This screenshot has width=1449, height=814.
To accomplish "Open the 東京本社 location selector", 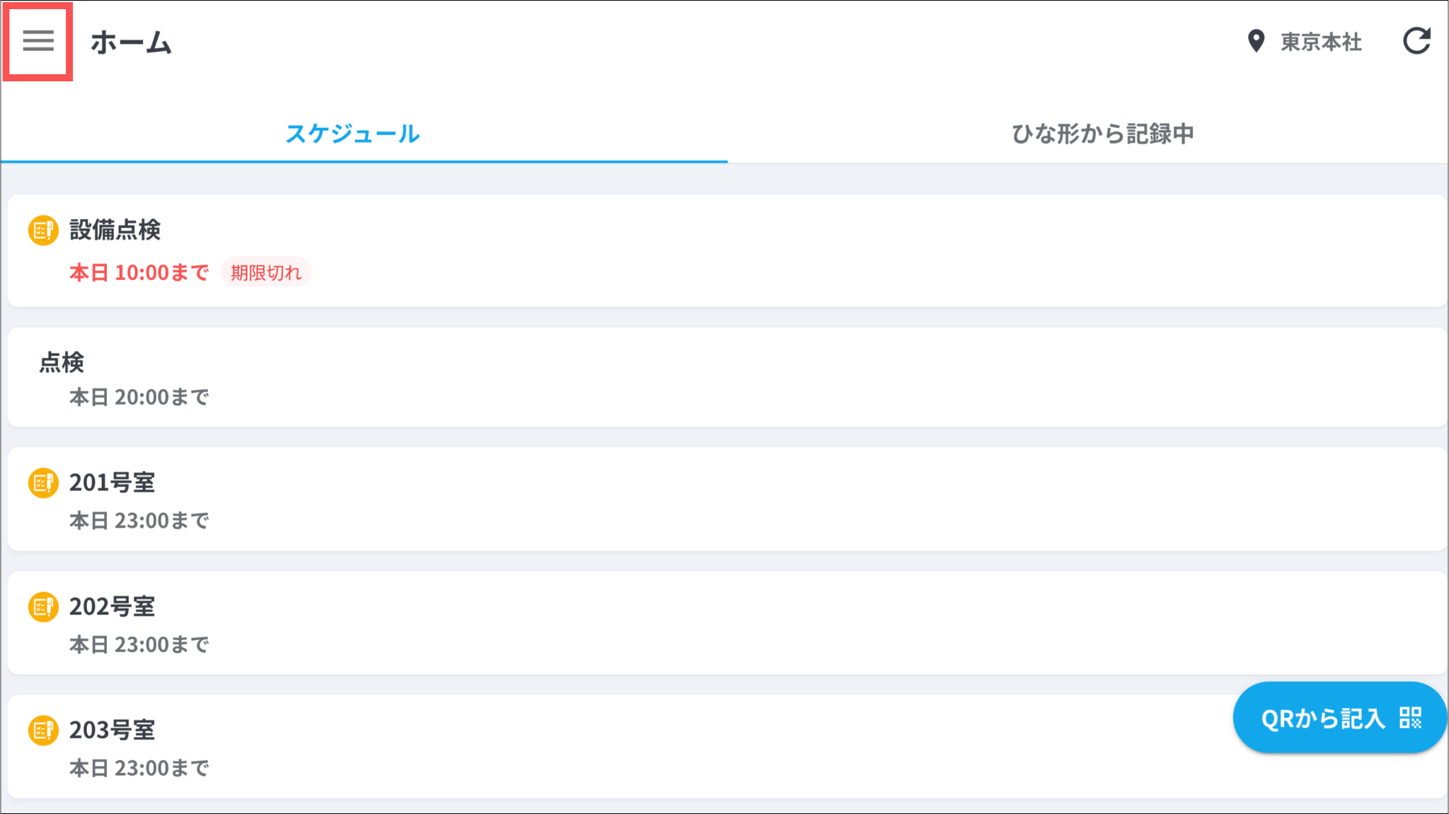I will [x=1320, y=42].
